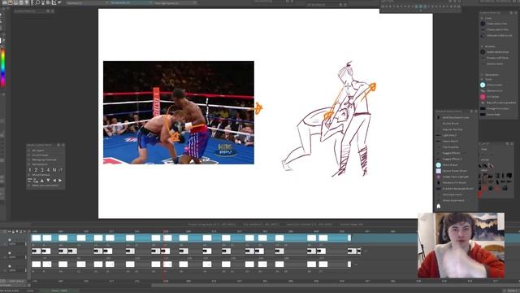Click the red swatch in small right-side panel
This screenshot has height=293, width=520.
(x=479, y=194)
